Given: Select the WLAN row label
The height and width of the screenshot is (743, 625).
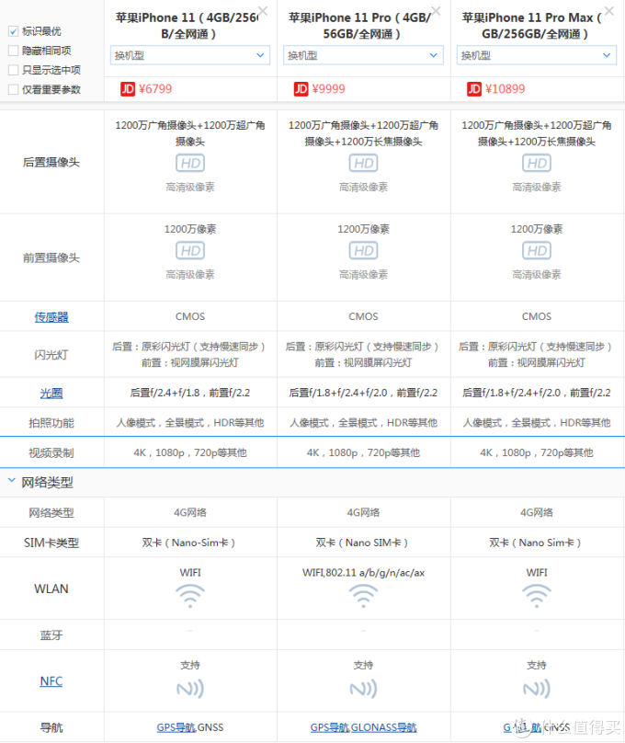Looking at the screenshot, I should (51, 589).
